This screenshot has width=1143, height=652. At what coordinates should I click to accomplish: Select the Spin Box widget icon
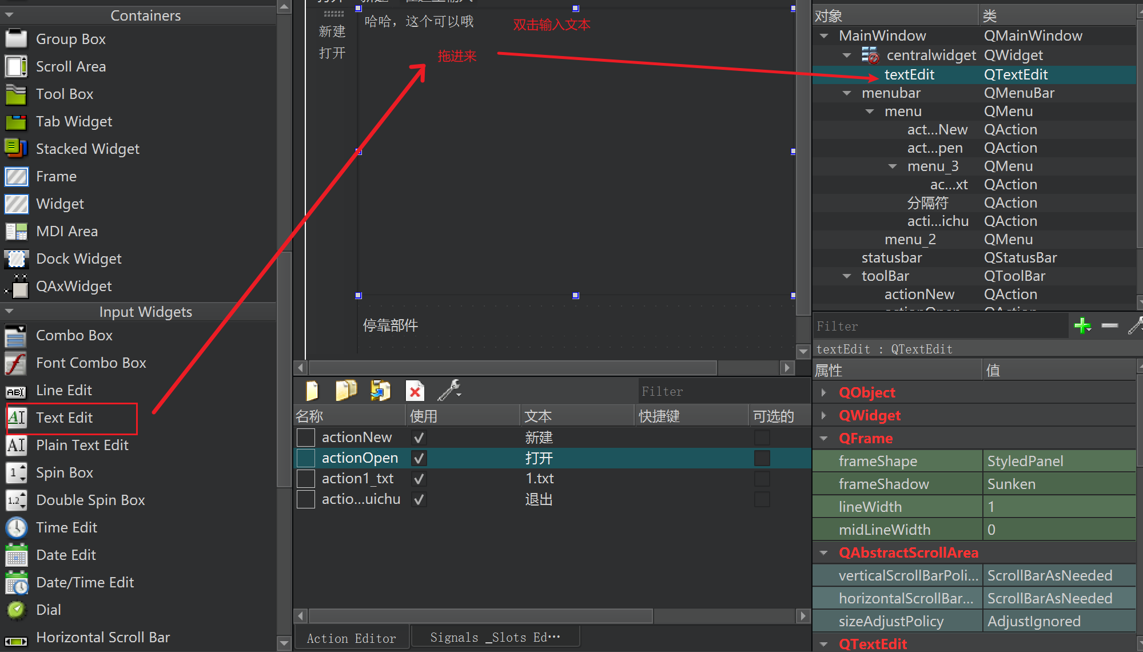pyautogui.click(x=16, y=472)
